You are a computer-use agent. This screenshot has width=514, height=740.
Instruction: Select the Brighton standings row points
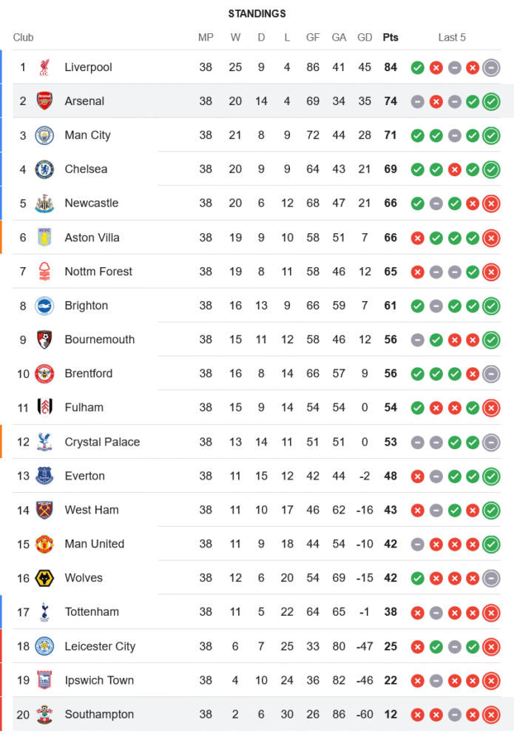(x=390, y=306)
